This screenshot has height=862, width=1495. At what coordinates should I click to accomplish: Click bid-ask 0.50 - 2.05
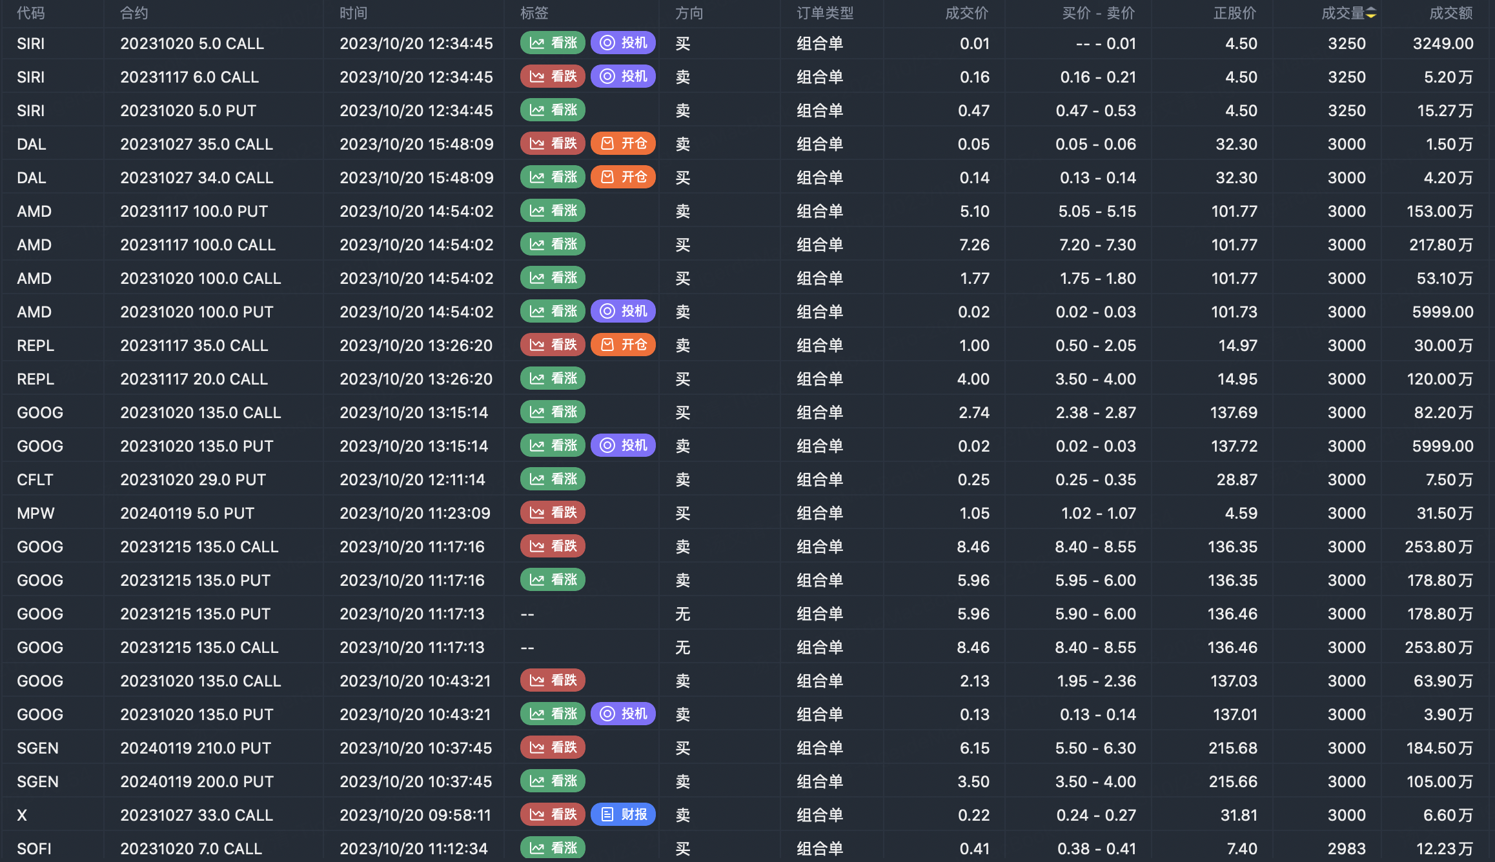(x=1096, y=346)
